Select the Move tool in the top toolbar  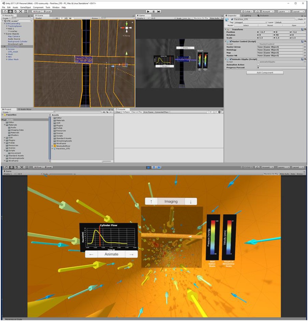click(10, 11)
